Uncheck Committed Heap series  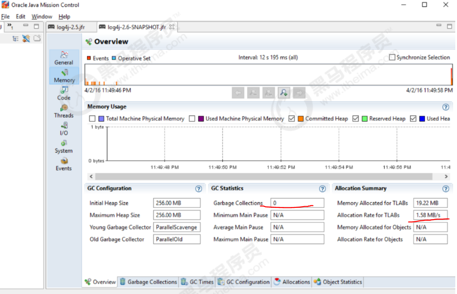[x=292, y=119]
